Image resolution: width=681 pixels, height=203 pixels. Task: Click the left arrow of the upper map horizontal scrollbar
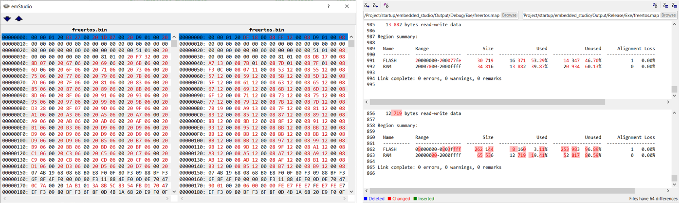tap(367, 102)
